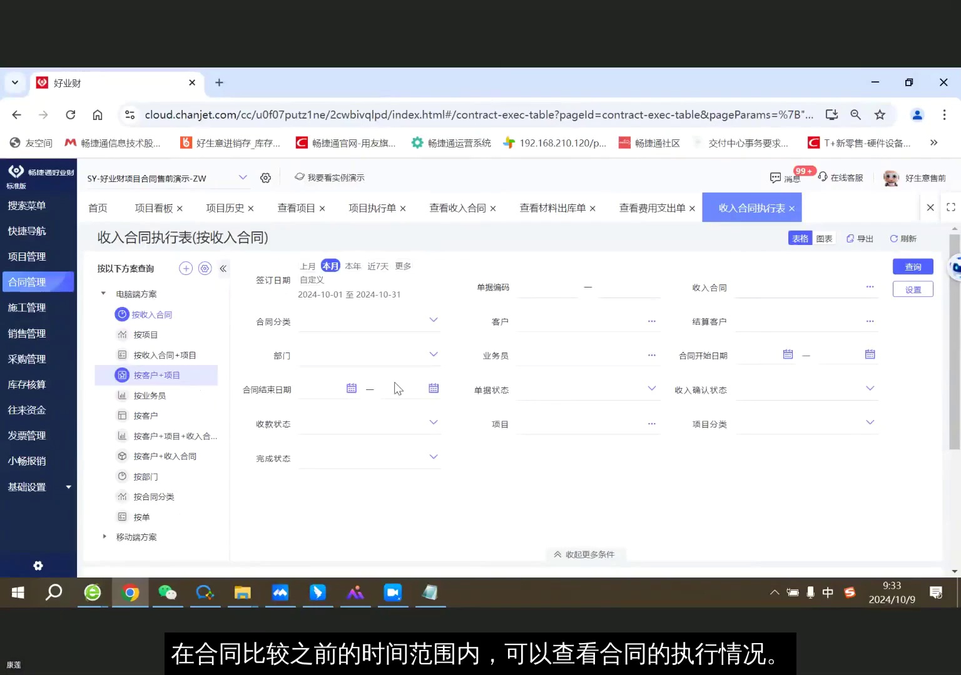
Task: Expand the 移动端方案 tree node
Action: [104, 536]
